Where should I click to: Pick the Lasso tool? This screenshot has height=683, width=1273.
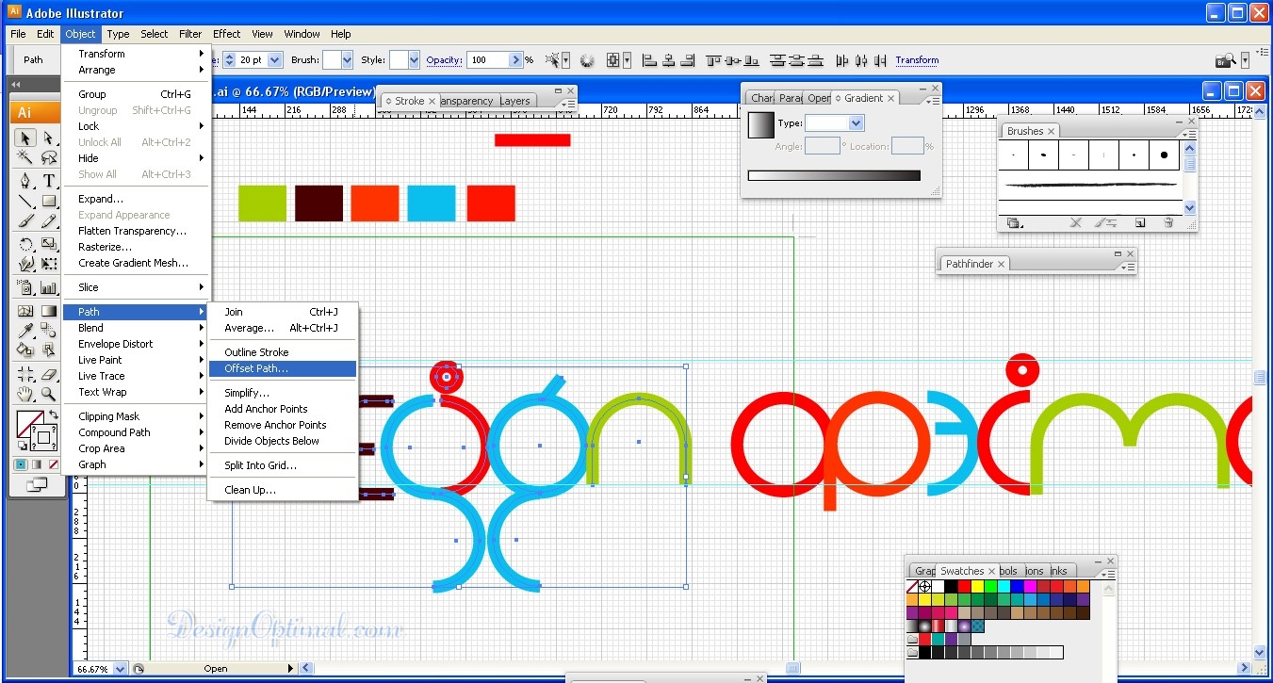pos(48,157)
